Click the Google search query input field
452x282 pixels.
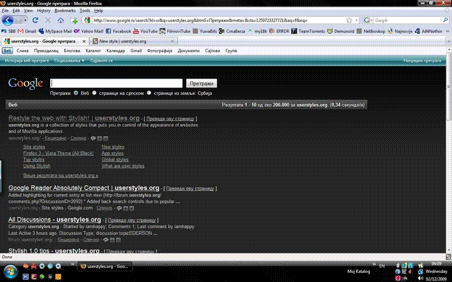tap(117, 83)
